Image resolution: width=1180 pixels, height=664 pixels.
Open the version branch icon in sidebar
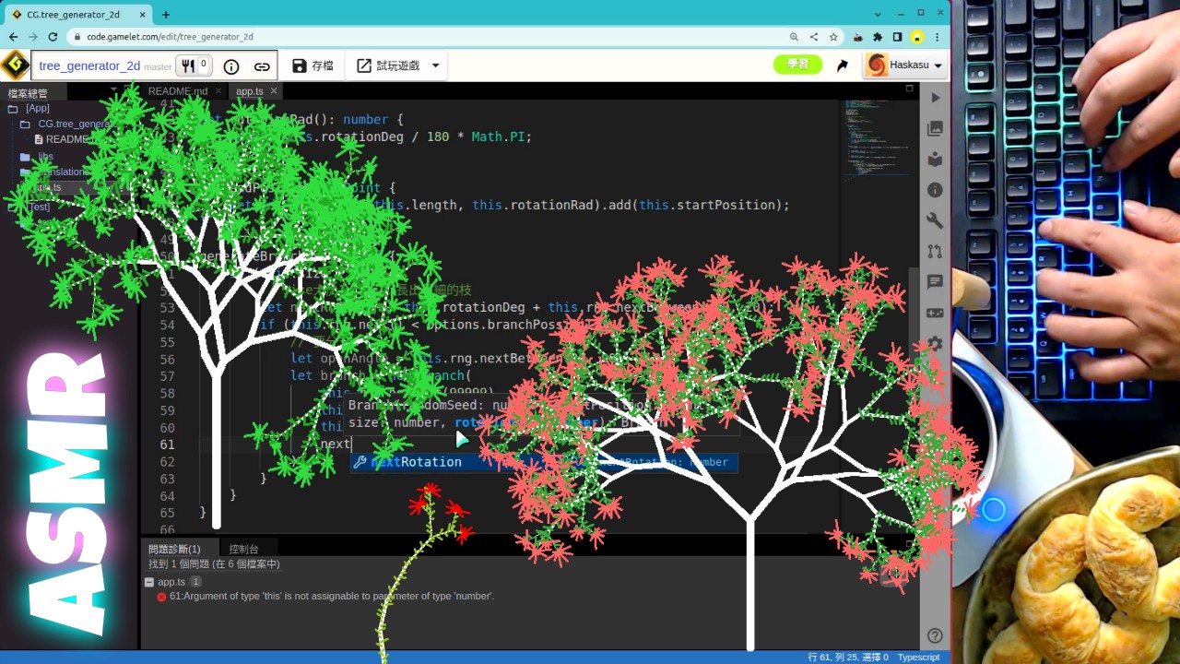pyautogui.click(x=935, y=251)
